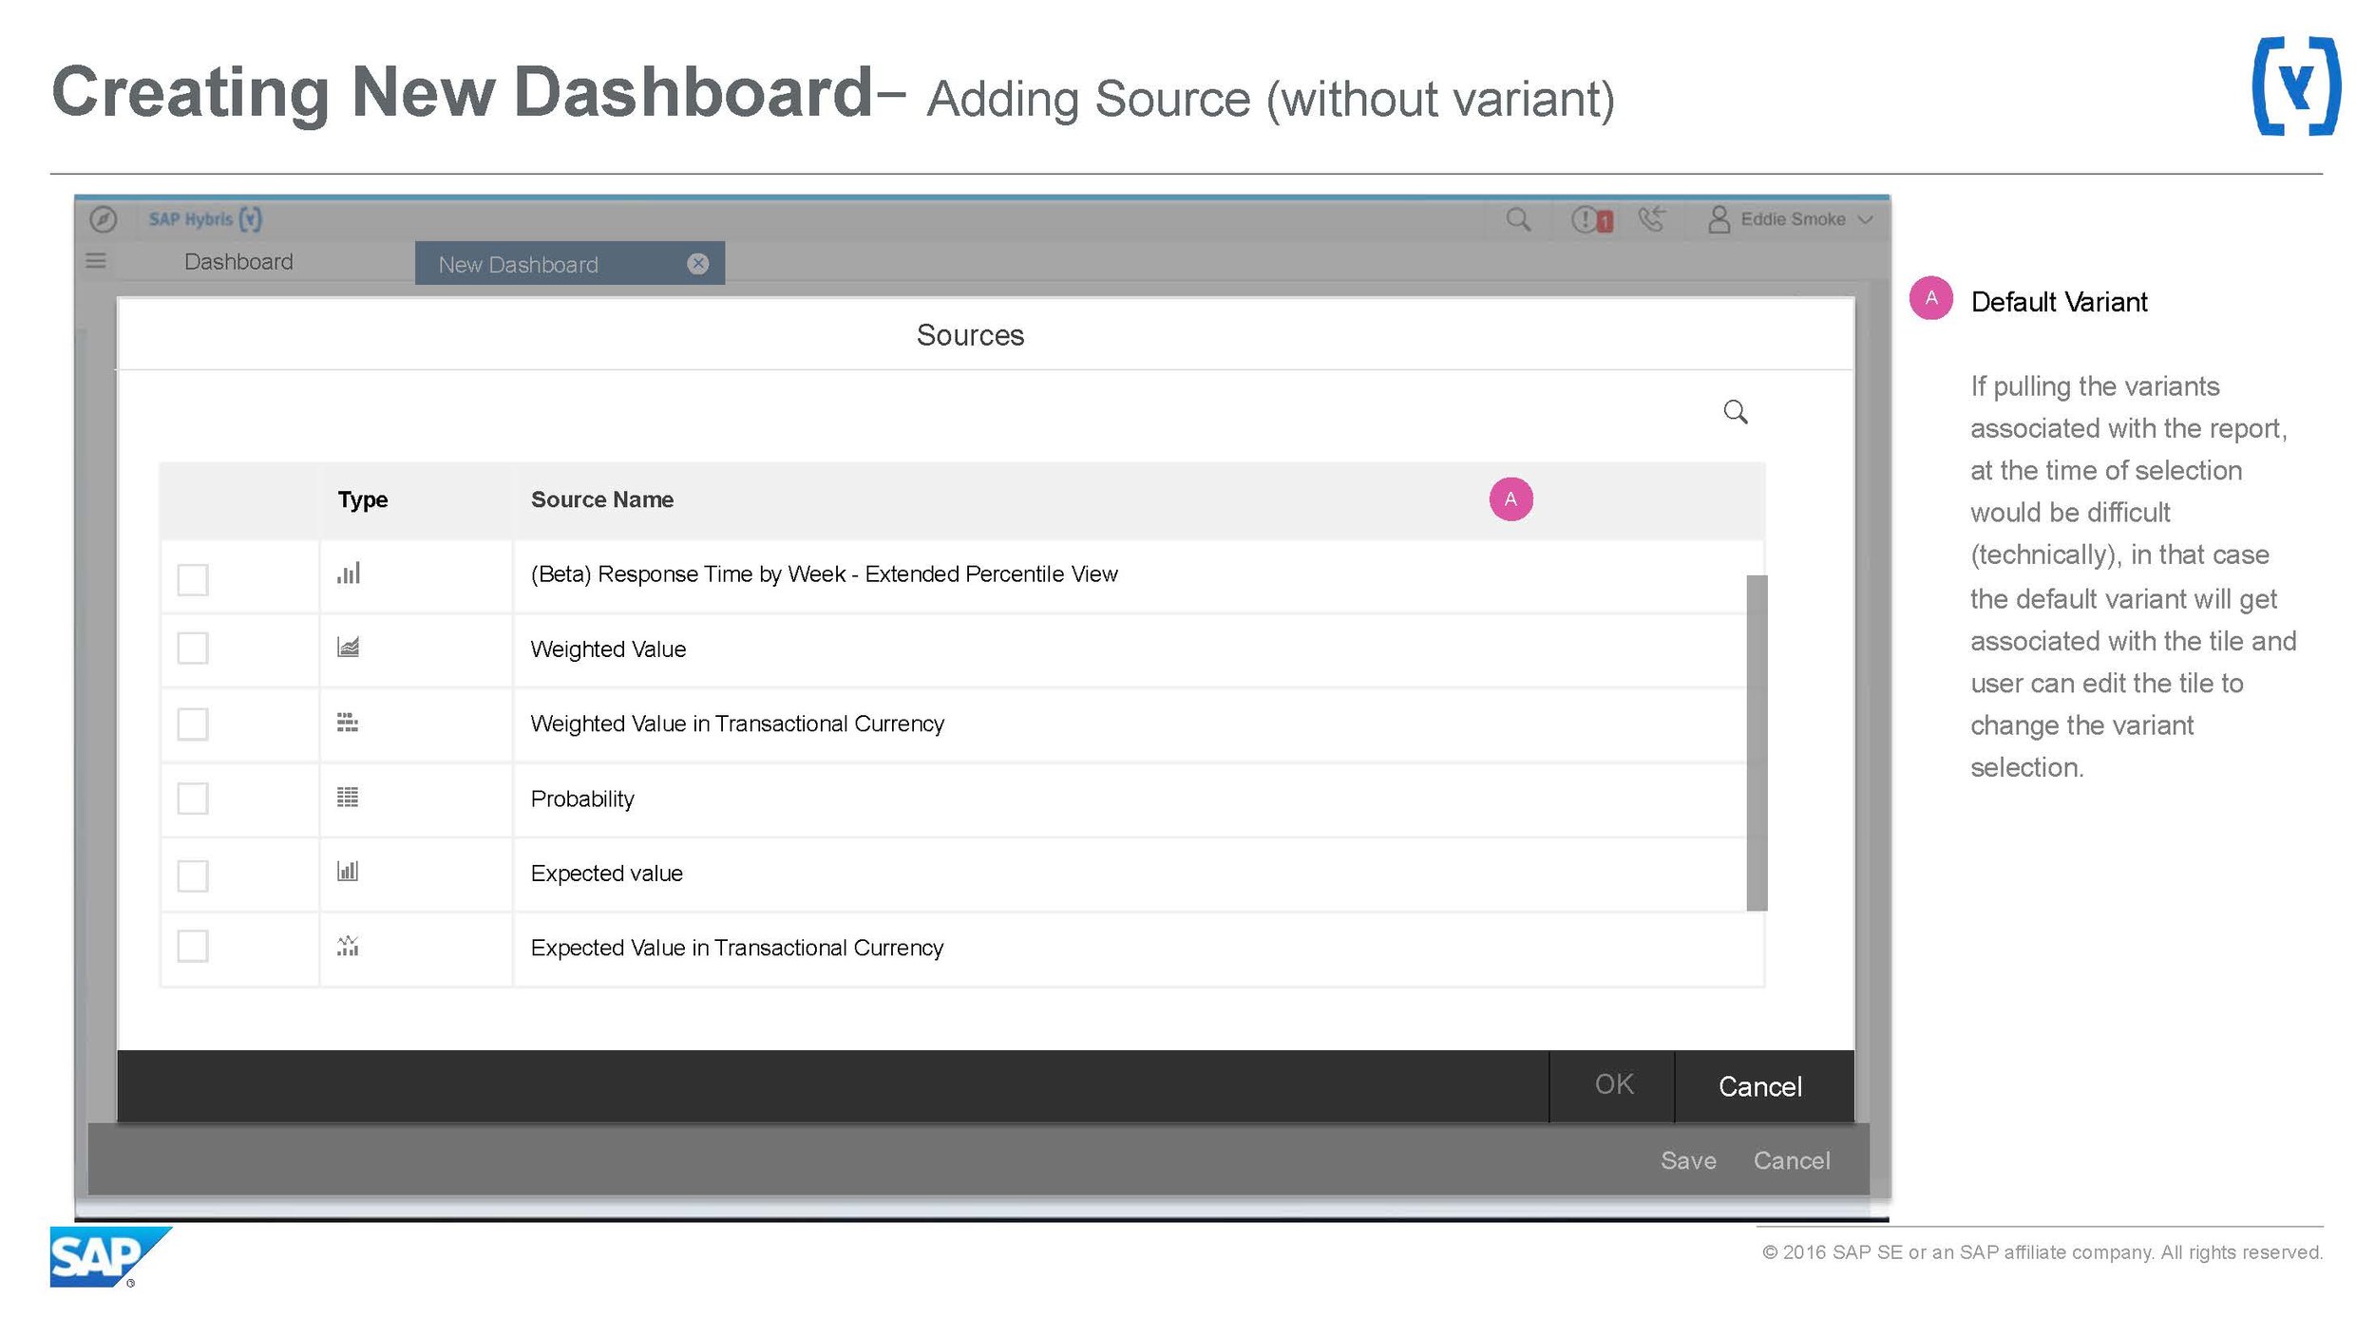The image size is (2375, 1335).
Task: Click the bar chart icon for Beta Response Time
Action: [349, 573]
